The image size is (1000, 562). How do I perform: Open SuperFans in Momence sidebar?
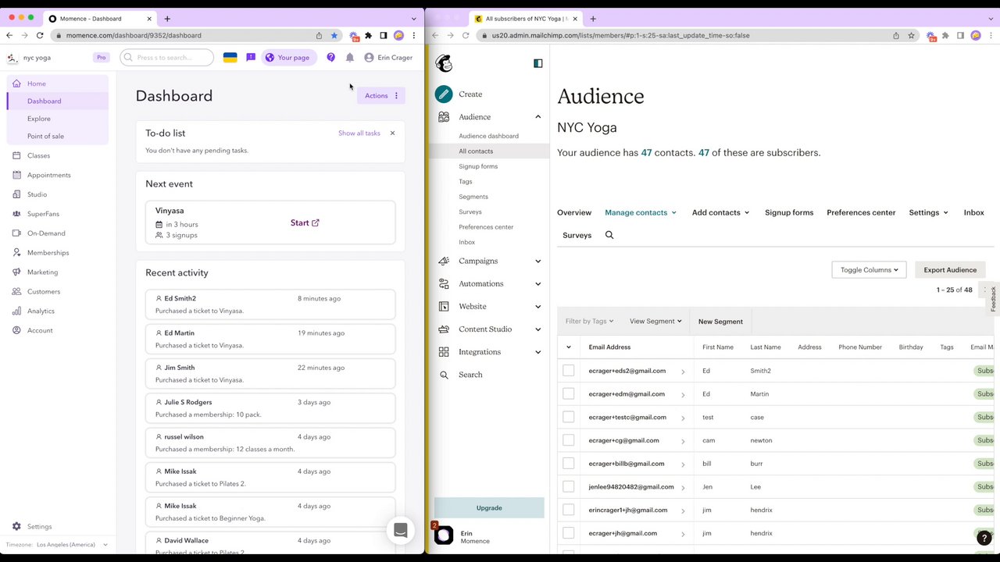(x=43, y=214)
